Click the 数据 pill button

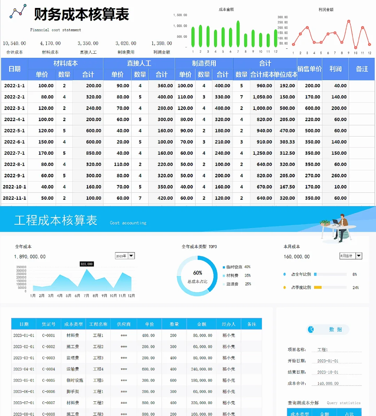327,330
